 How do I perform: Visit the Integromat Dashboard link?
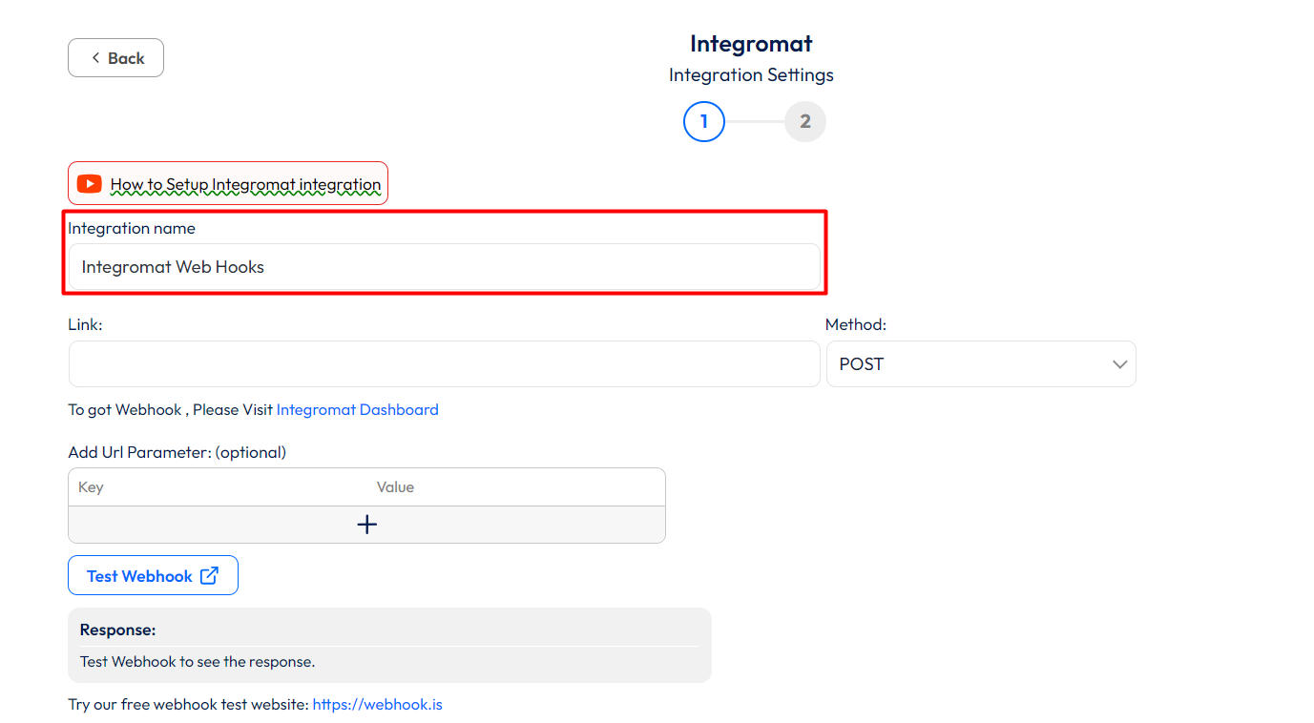click(357, 409)
